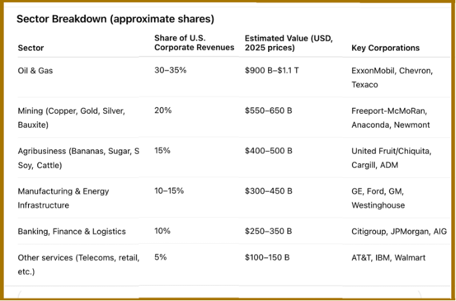Screen dimensions: 456x301
Task: Select the $550–650 B value cell
Action: coord(269,111)
